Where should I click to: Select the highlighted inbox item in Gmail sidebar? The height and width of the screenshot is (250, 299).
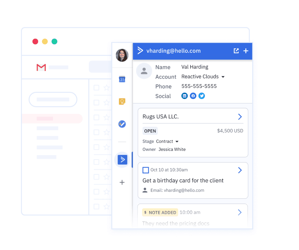click(52, 119)
